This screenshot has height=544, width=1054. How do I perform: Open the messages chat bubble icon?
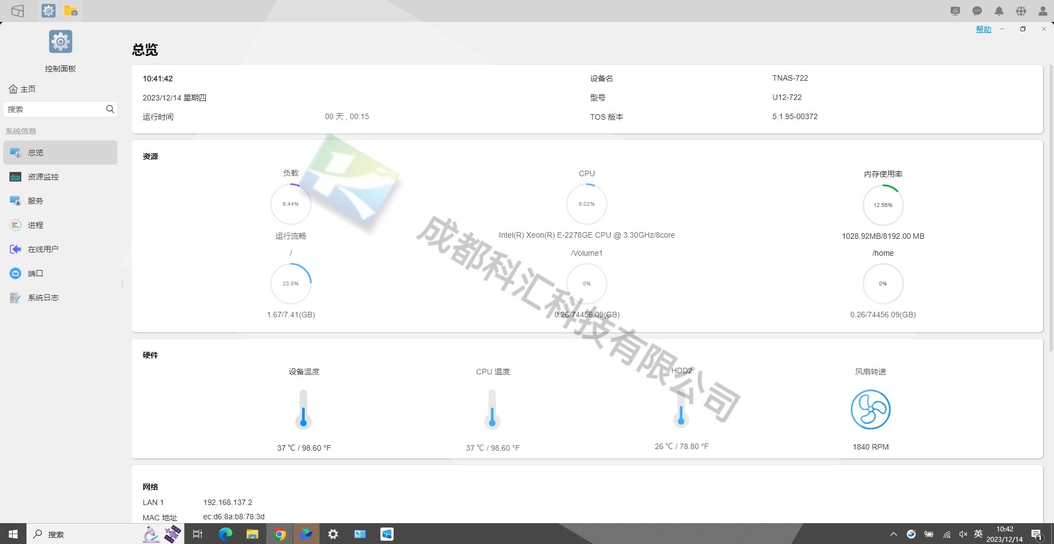[977, 11]
